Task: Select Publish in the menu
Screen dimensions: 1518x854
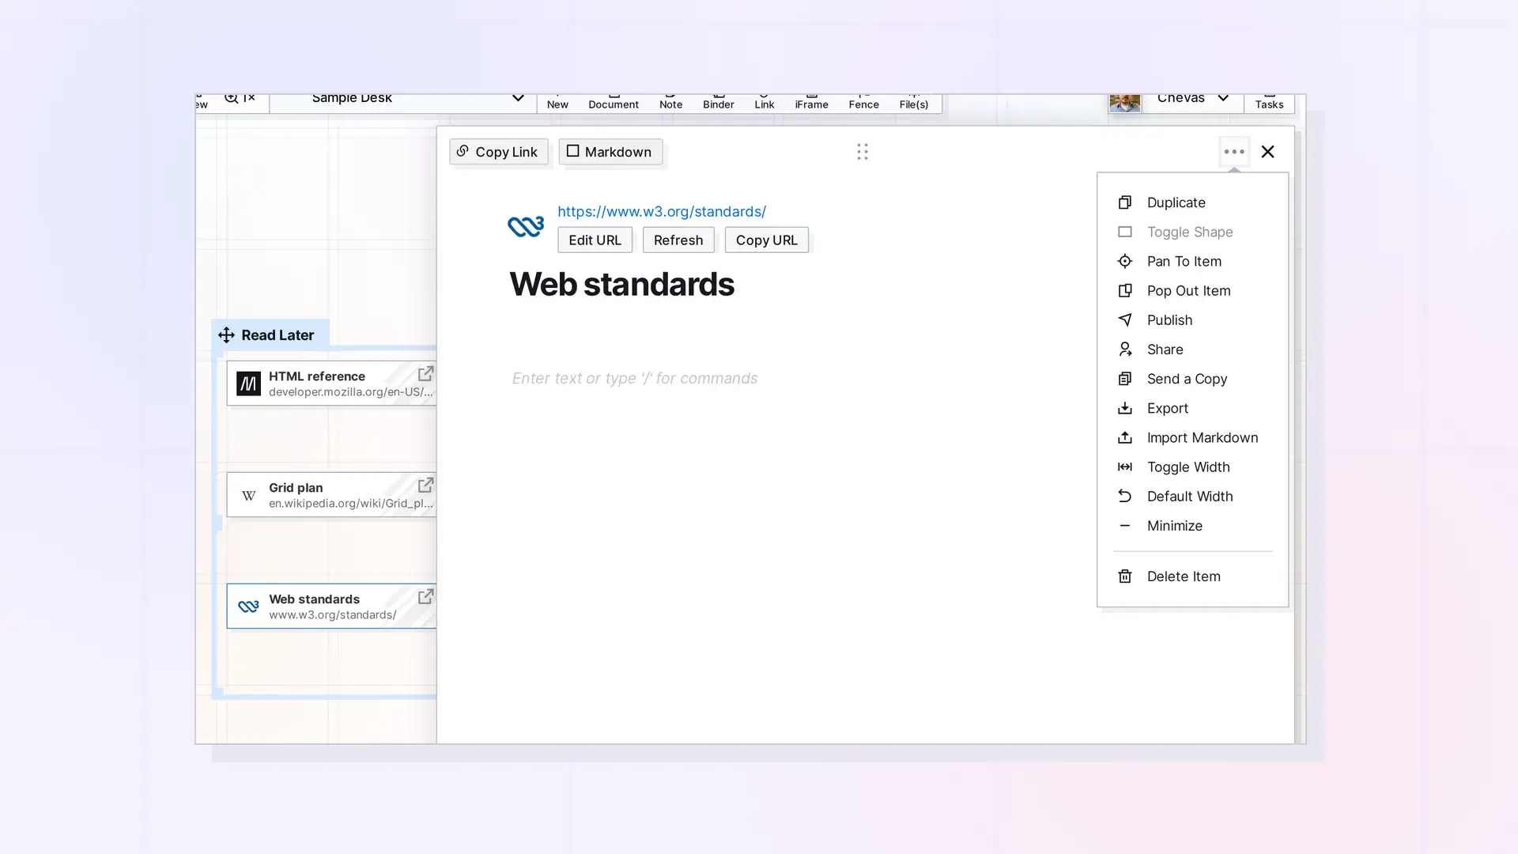Action: [1192, 320]
